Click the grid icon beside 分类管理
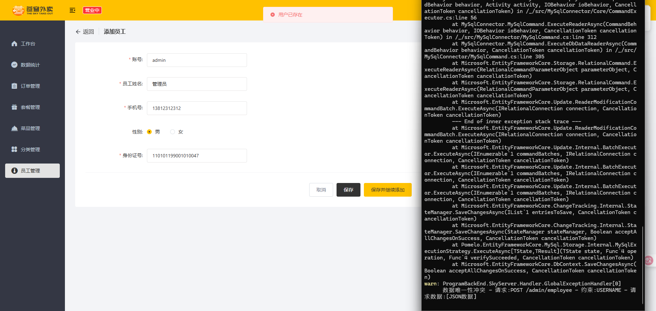Viewport: 656px width, 311px height. pos(14,150)
